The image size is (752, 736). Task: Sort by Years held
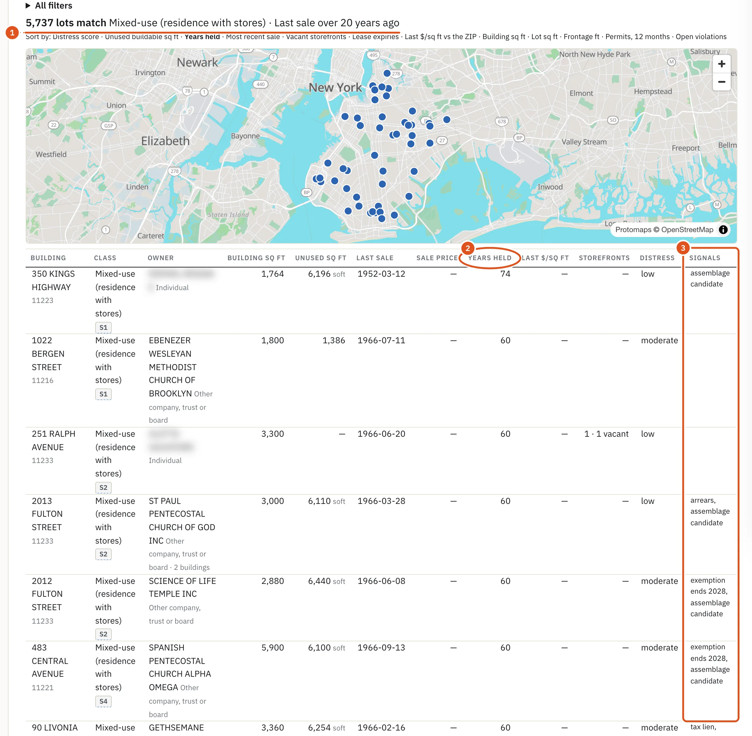[x=202, y=37]
